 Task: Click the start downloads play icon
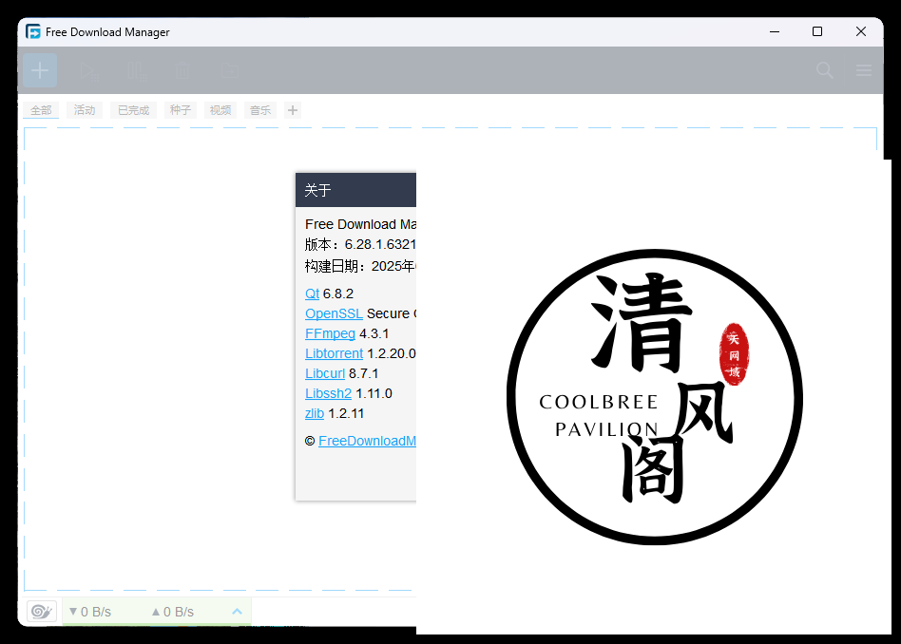click(x=89, y=71)
